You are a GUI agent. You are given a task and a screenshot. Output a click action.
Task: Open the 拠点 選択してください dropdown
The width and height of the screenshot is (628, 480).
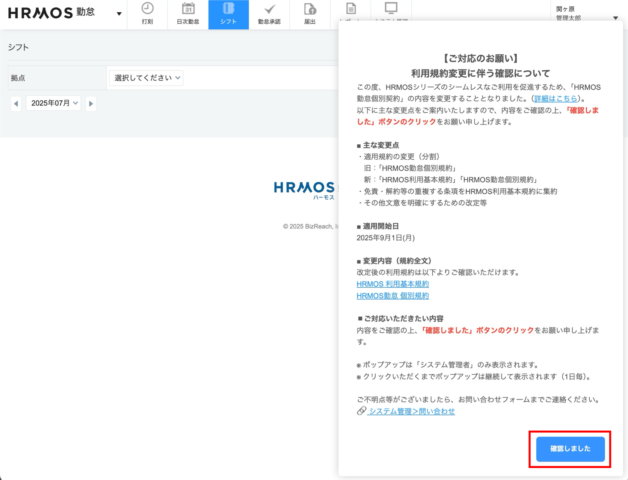[146, 78]
